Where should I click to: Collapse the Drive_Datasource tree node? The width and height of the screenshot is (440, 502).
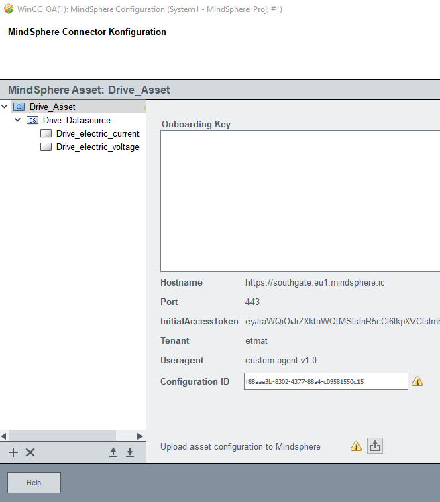tap(18, 120)
